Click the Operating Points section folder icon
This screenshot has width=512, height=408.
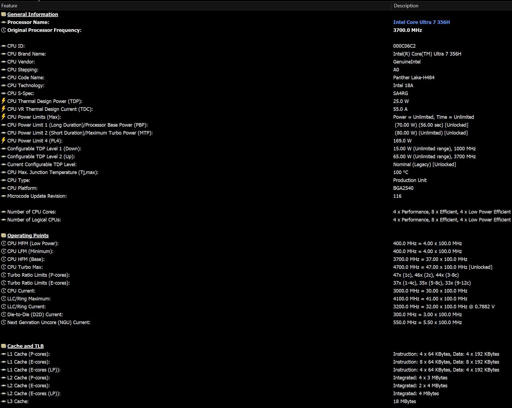coord(4,235)
